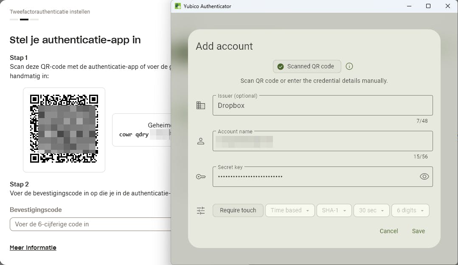Click the options sliders icon next to Require touch
This screenshot has height=265, width=458.
point(201,210)
